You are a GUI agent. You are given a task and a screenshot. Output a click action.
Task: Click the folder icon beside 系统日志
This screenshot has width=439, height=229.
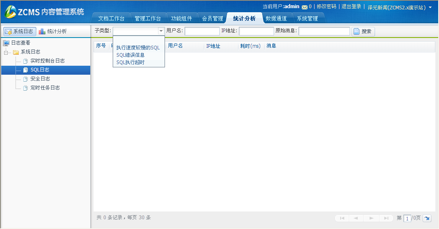pos(16,52)
